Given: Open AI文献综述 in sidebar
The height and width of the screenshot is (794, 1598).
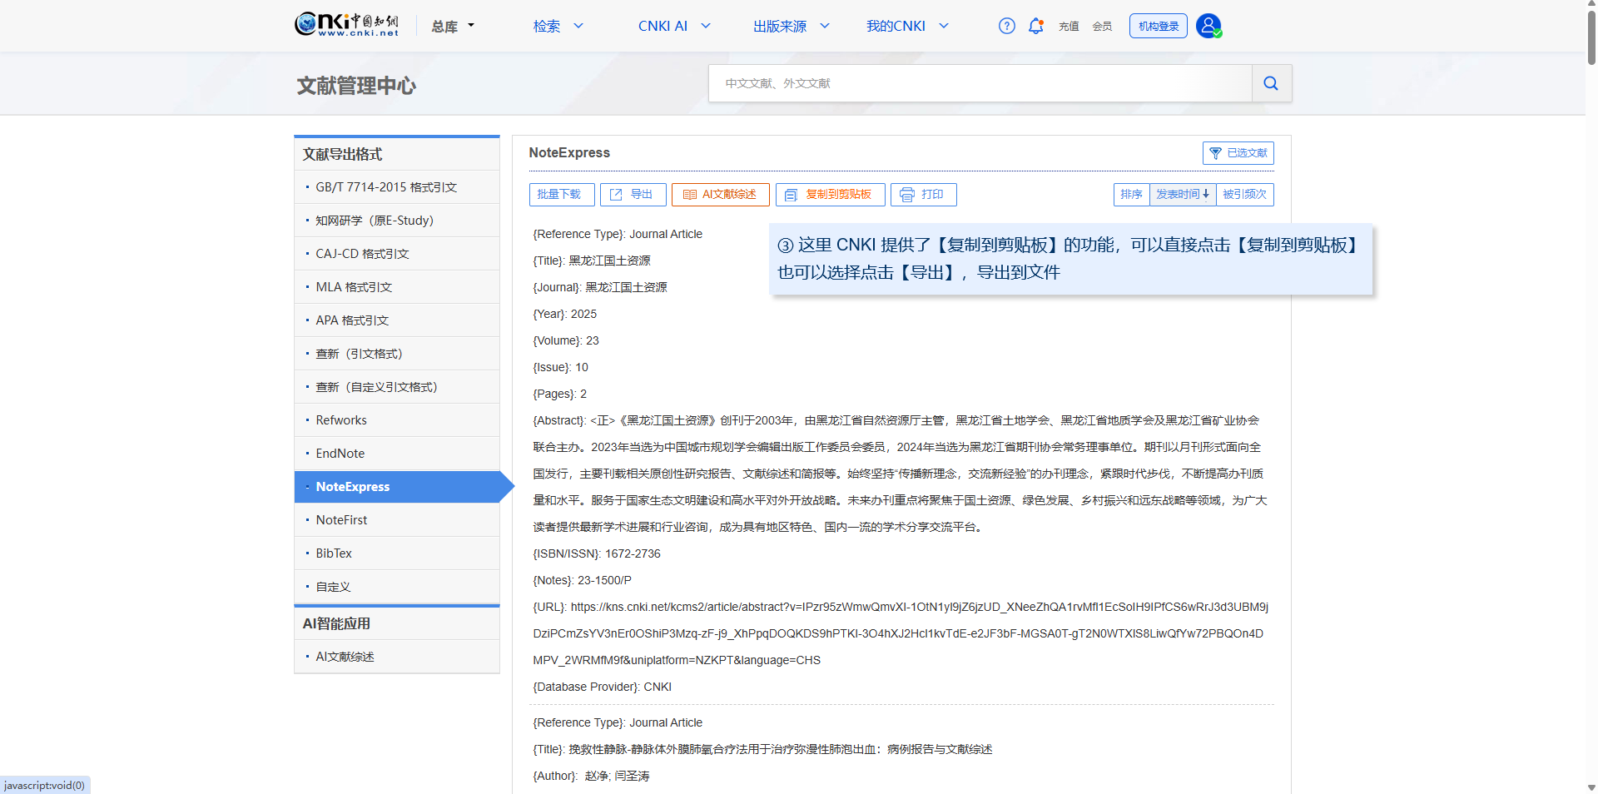Looking at the screenshot, I should [x=397, y=657].
